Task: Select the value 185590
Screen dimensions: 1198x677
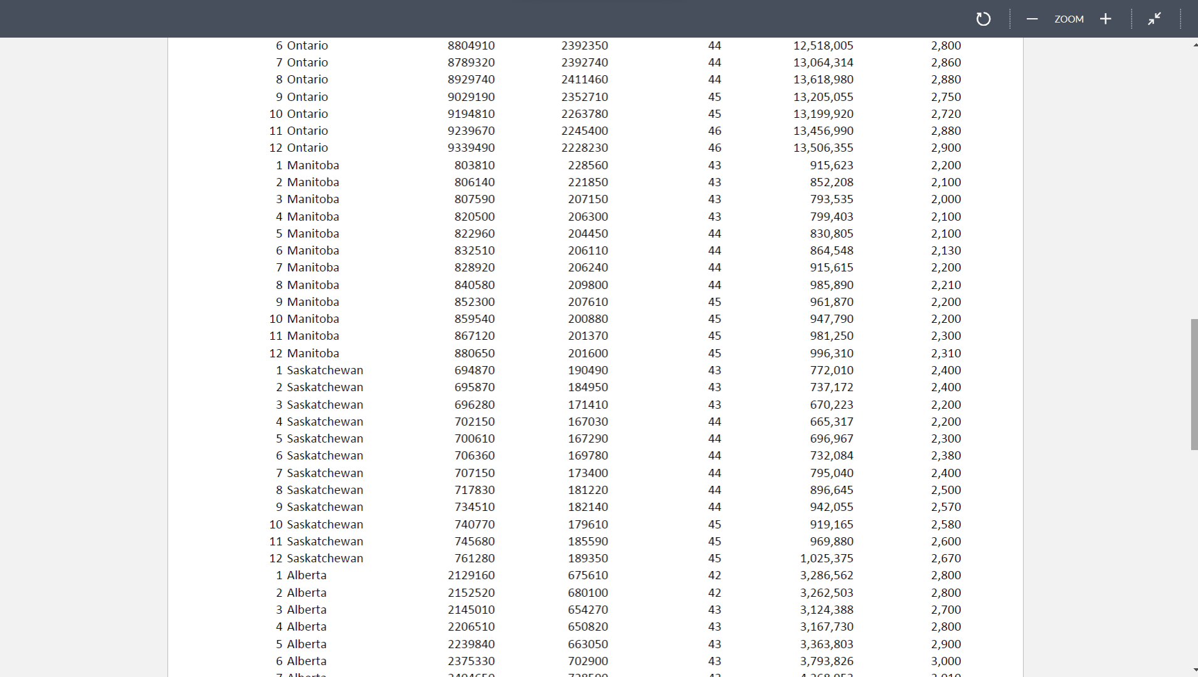Action: 588,542
